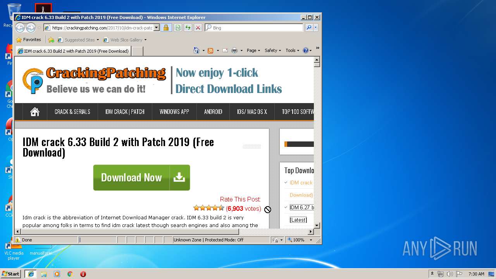The image size is (496, 279).
Task: Click Internet Explorer taskbar icon
Action: point(31,274)
